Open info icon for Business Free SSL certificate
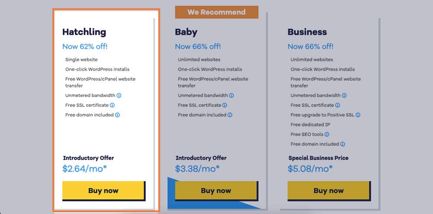 click(x=337, y=105)
